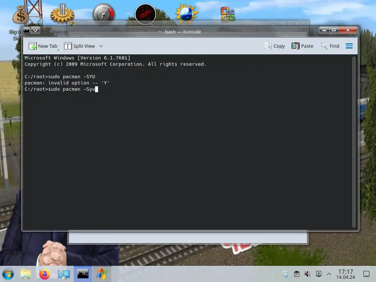The image size is (376, 282).
Task: Open the file manager taskbar icon
Action: click(x=25, y=274)
